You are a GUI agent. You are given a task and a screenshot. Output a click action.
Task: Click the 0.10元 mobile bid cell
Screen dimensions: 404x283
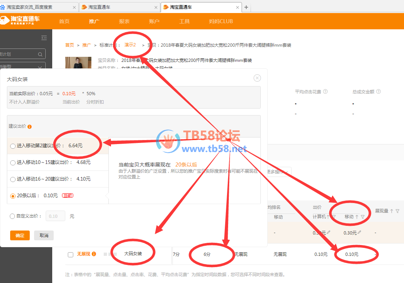click(x=352, y=254)
